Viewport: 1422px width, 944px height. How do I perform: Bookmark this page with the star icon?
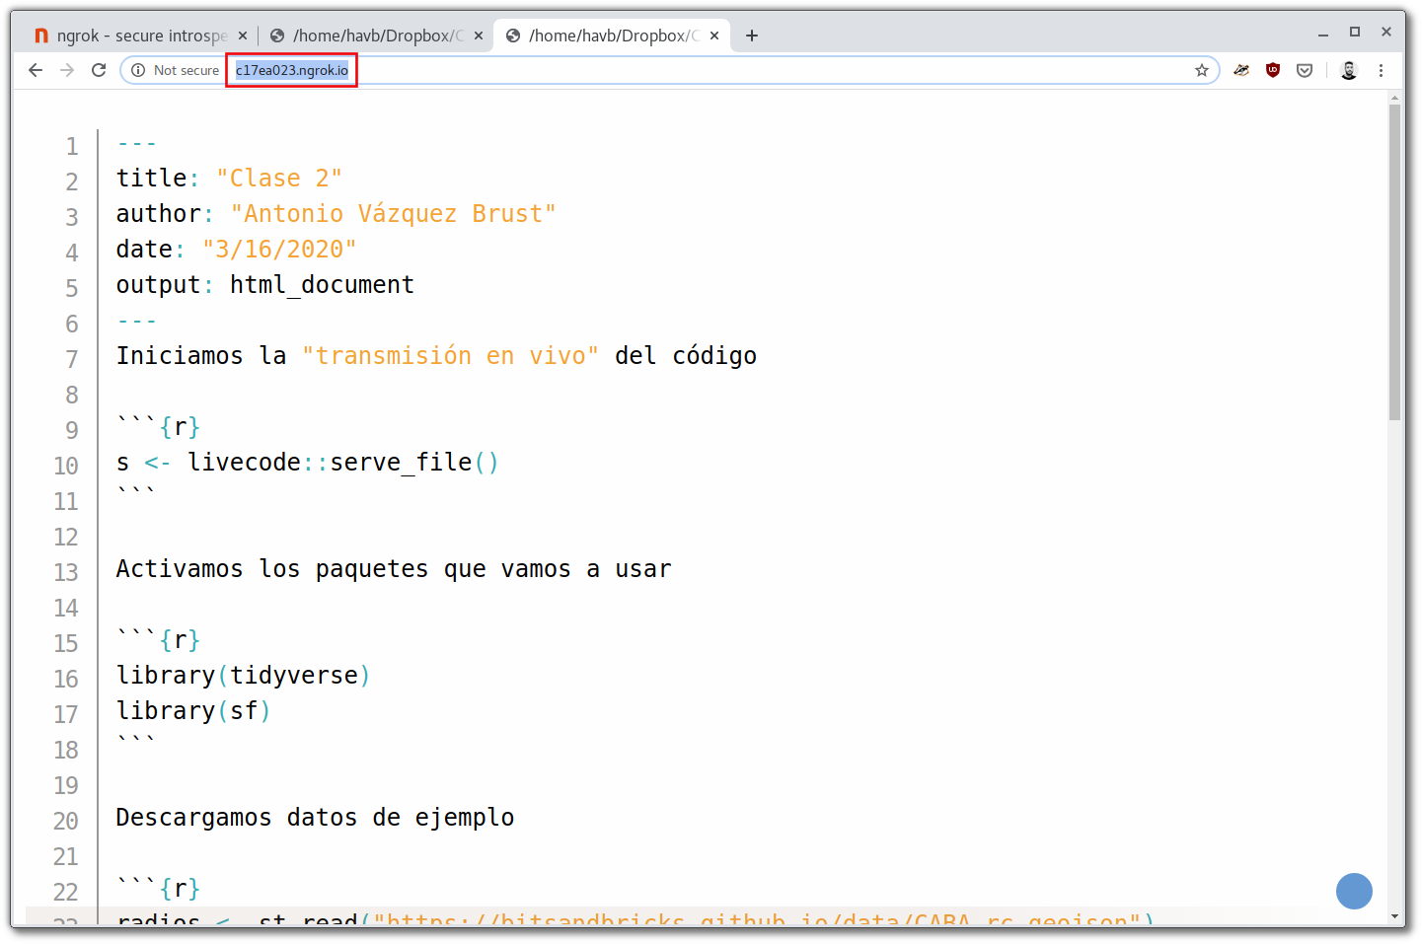(x=1202, y=70)
